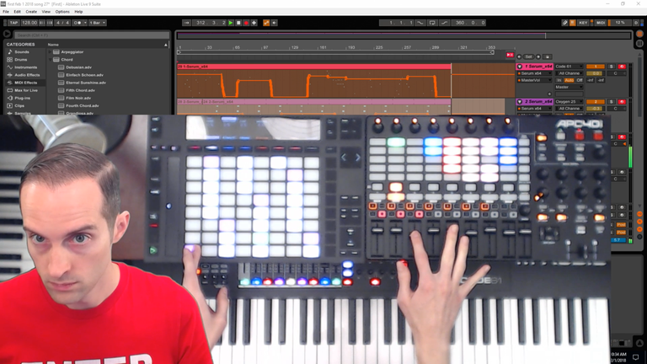Open the metronome settings dropdown arrow
647x364 pixels.
pos(85,23)
